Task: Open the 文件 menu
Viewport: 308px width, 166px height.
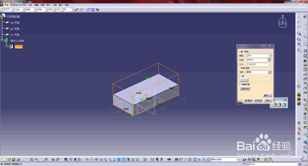Action: pyautogui.click(x=30, y=5)
